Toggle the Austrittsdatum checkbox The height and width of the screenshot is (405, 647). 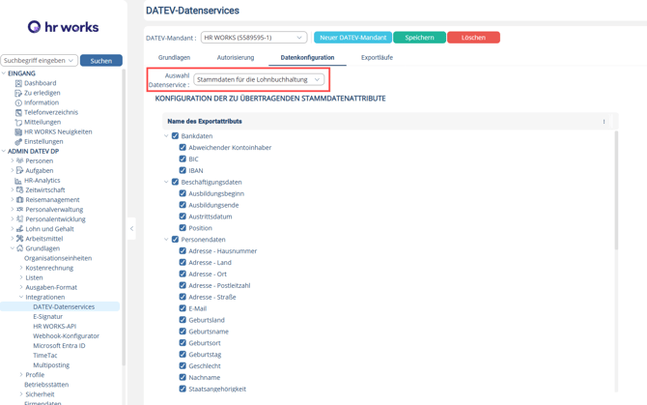pos(183,217)
